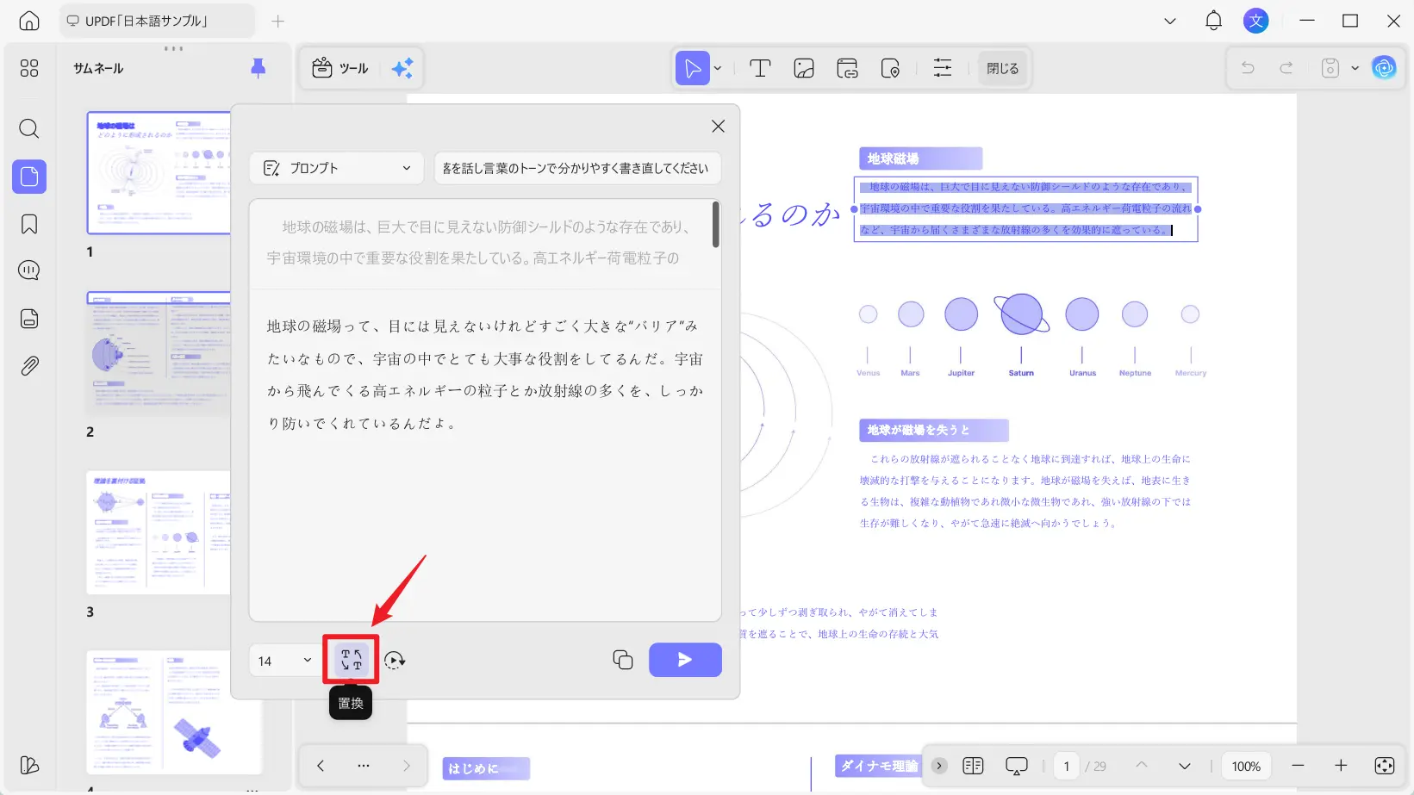Select the Image insertion tool
The width and height of the screenshot is (1414, 795).
(x=803, y=68)
